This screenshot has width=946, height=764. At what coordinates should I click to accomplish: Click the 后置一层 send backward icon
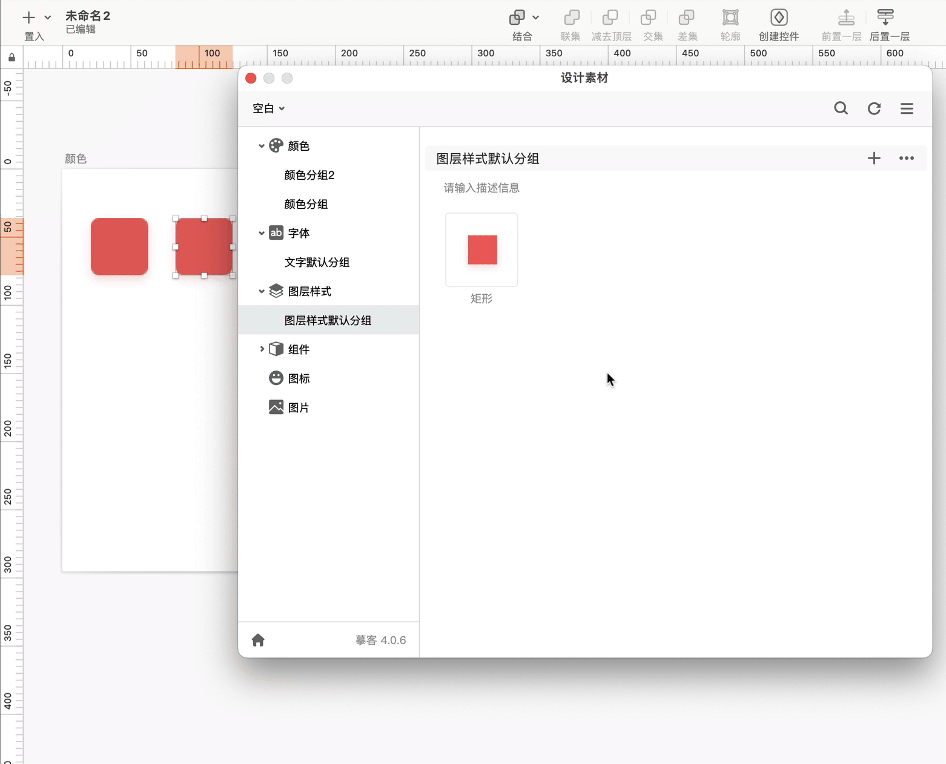tap(885, 18)
